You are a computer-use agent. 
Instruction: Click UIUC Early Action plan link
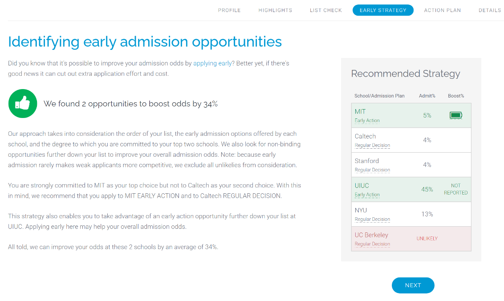367,195
